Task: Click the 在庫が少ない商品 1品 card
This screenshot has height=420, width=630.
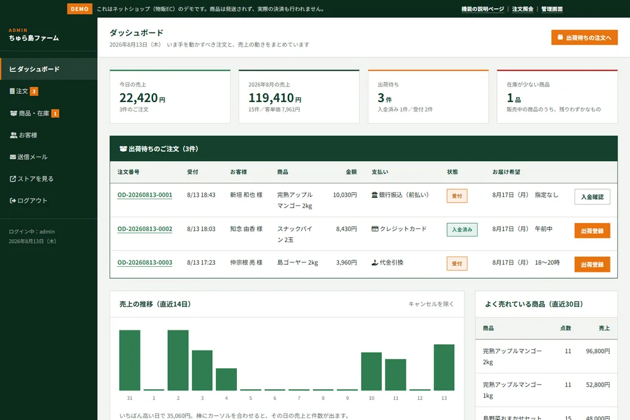Action: pyautogui.click(x=558, y=96)
